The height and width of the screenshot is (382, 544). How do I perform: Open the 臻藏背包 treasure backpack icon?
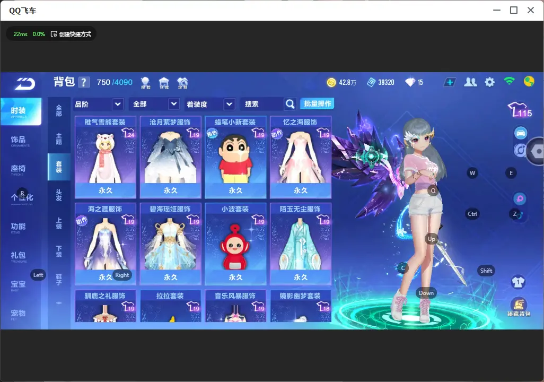click(519, 307)
